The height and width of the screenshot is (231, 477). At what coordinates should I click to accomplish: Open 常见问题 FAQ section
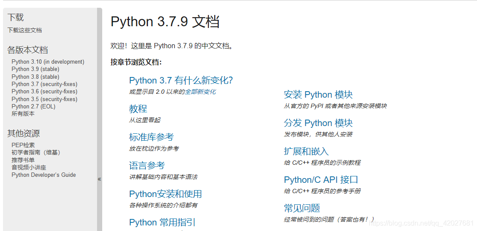302,208
